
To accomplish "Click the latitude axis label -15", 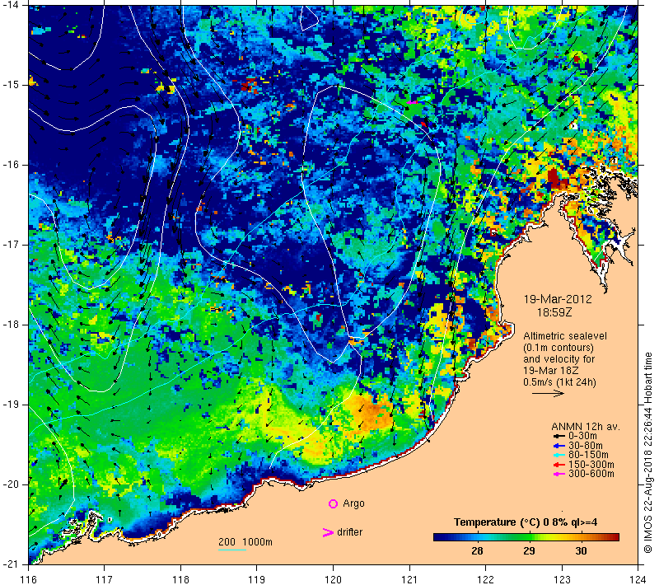I will (x=12, y=85).
